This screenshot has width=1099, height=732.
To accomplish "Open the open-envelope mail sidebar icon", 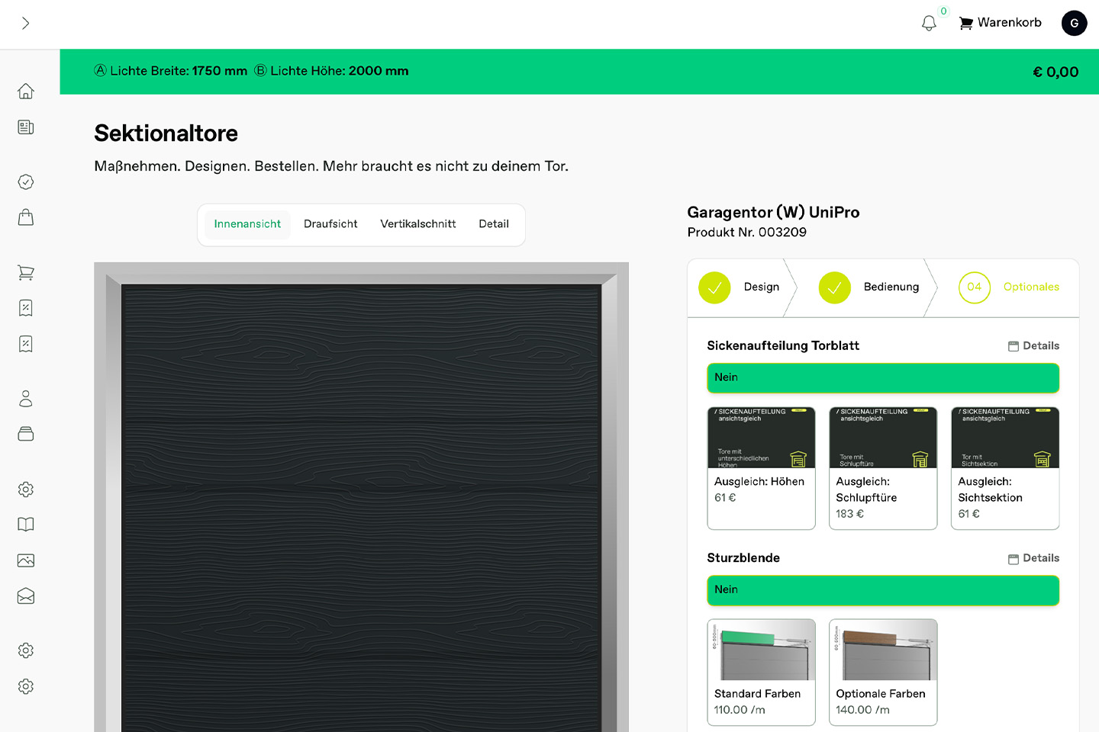I will tap(26, 596).
